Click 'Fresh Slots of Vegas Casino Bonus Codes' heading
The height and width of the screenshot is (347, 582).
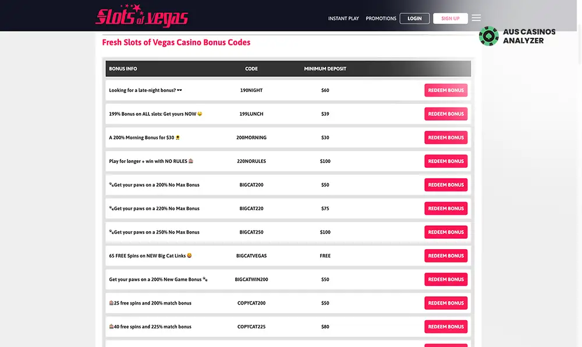[176, 43]
